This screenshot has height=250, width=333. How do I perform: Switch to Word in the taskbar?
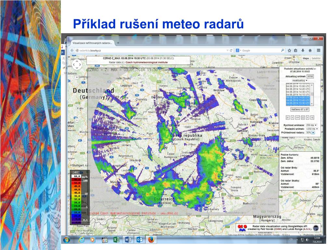click(x=128, y=240)
